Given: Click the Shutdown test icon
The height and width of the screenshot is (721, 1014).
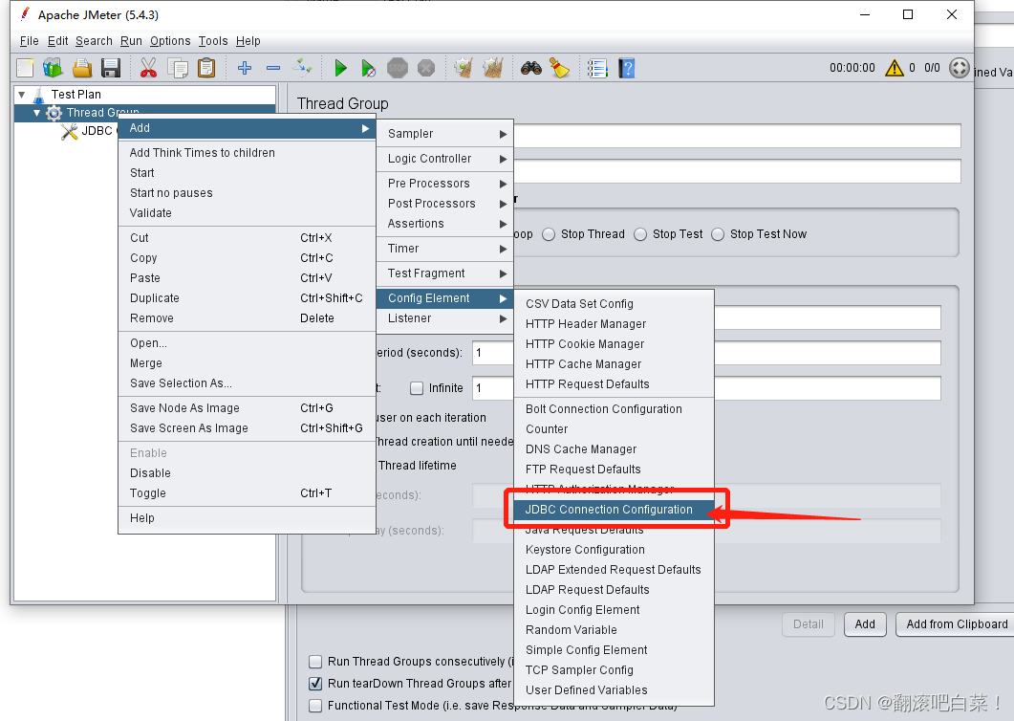Looking at the screenshot, I should (425, 67).
